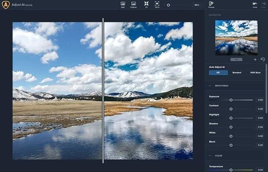Click the navigator preview thumbnail
This screenshot has width=268, height=172.
click(x=236, y=38)
